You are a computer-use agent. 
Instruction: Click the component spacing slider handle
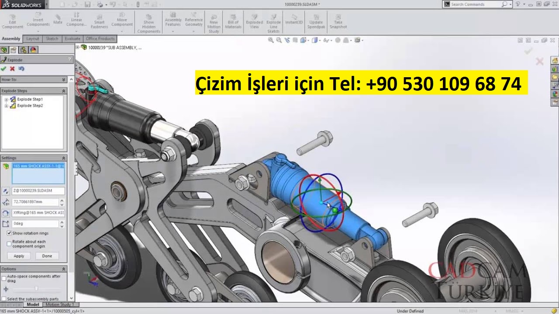click(36, 288)
